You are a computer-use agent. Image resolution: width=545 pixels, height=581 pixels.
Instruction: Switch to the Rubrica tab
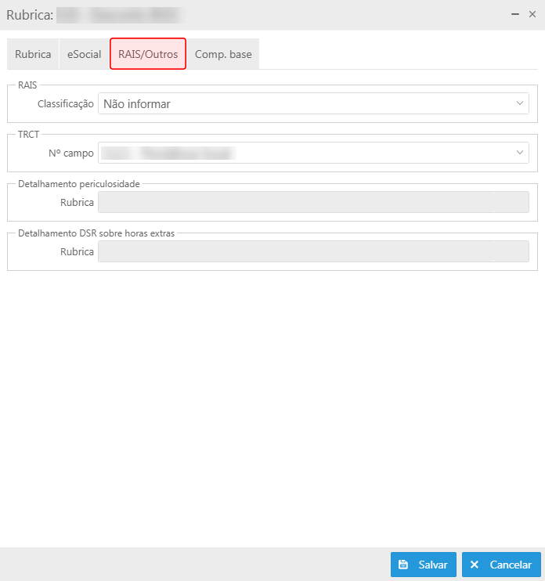click(x=33, y=54)
